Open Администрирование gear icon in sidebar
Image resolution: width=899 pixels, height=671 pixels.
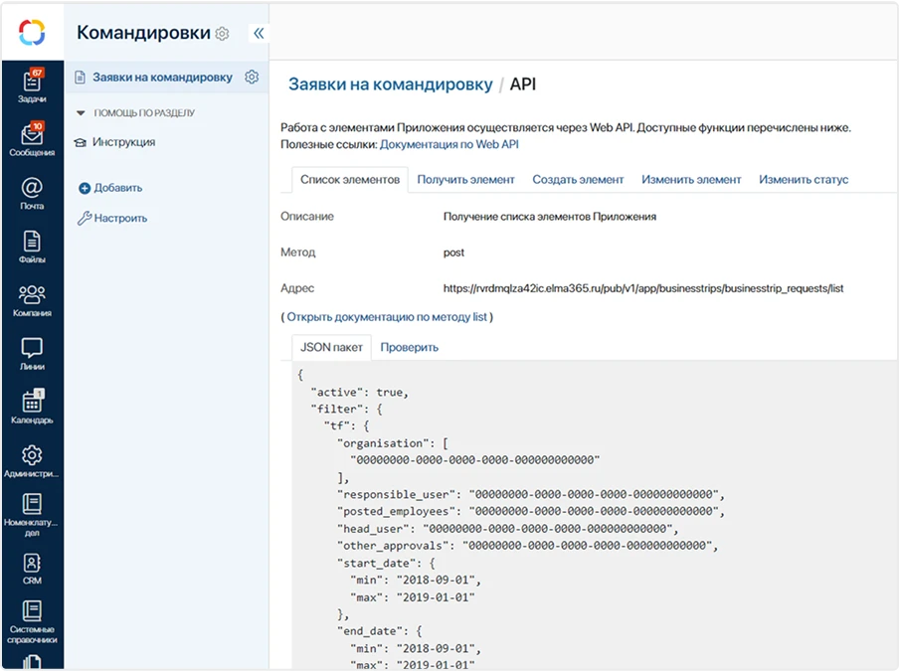point(32,460)
